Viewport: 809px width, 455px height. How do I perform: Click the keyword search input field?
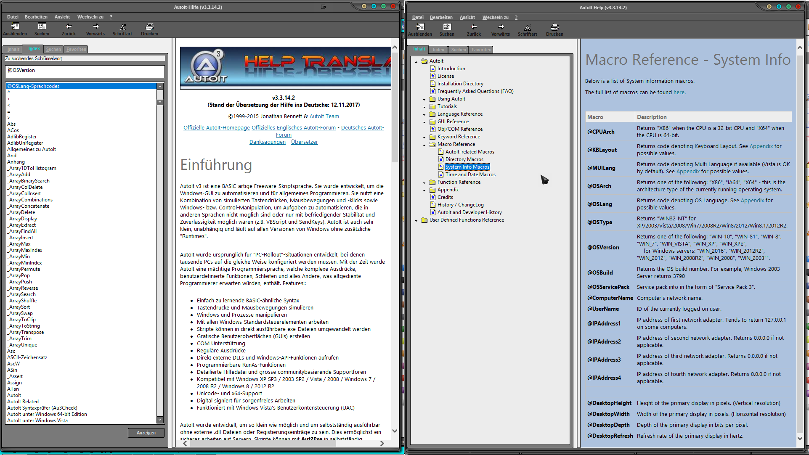85,71
